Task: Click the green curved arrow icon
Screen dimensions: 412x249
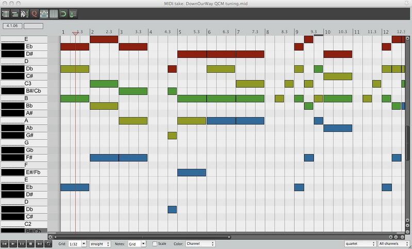Action: coord(63,13)
